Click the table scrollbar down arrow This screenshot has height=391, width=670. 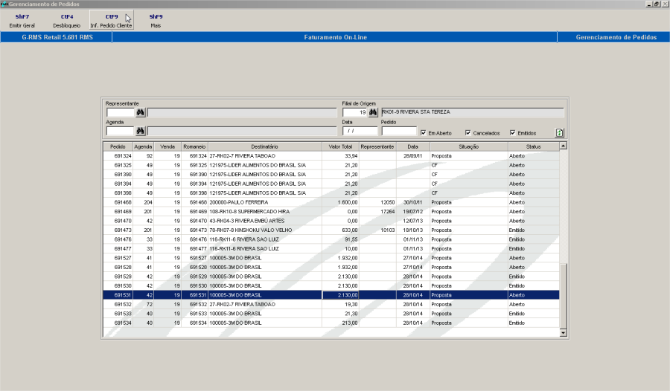pyautogui.click(x=564, y=332)
